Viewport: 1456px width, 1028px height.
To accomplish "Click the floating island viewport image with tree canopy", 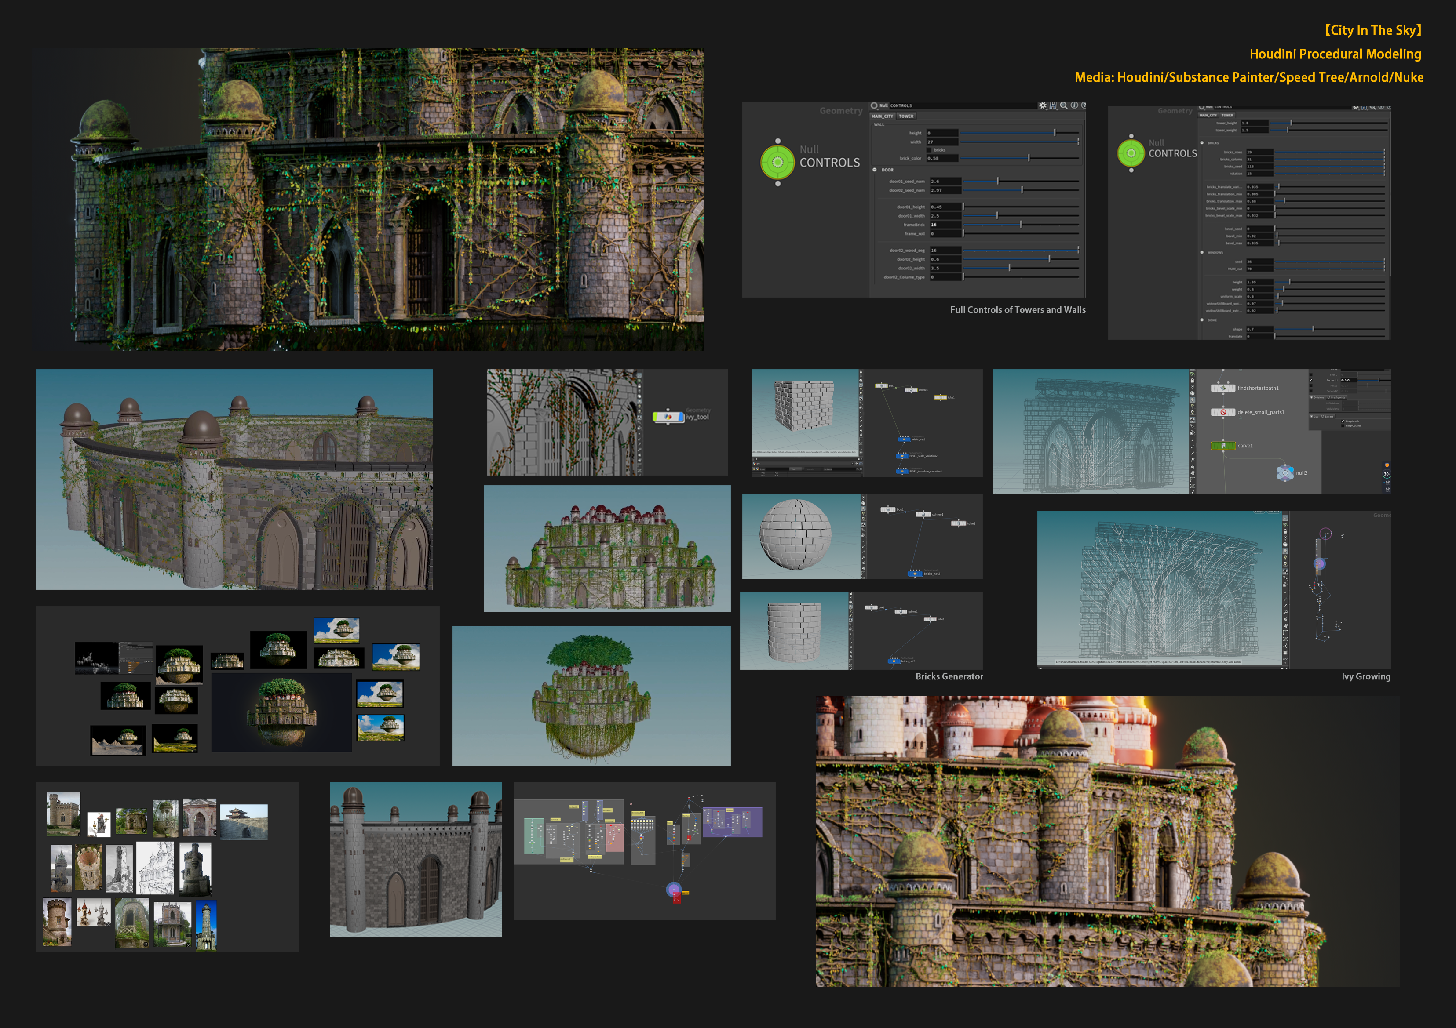I will tap(591, 696).
